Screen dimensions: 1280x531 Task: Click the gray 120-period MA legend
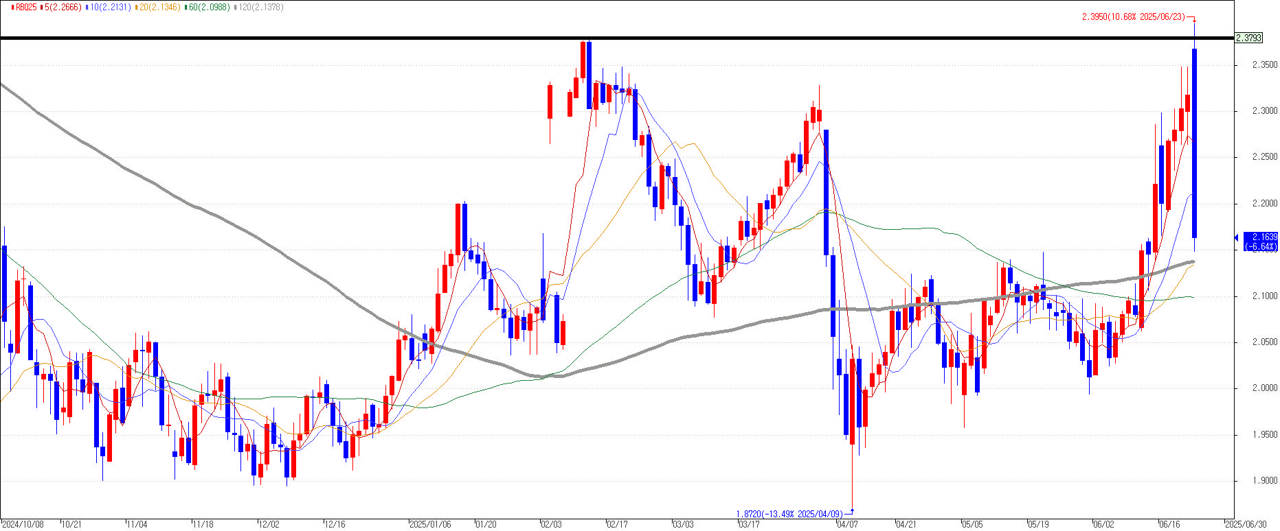[x=258, y=7]
